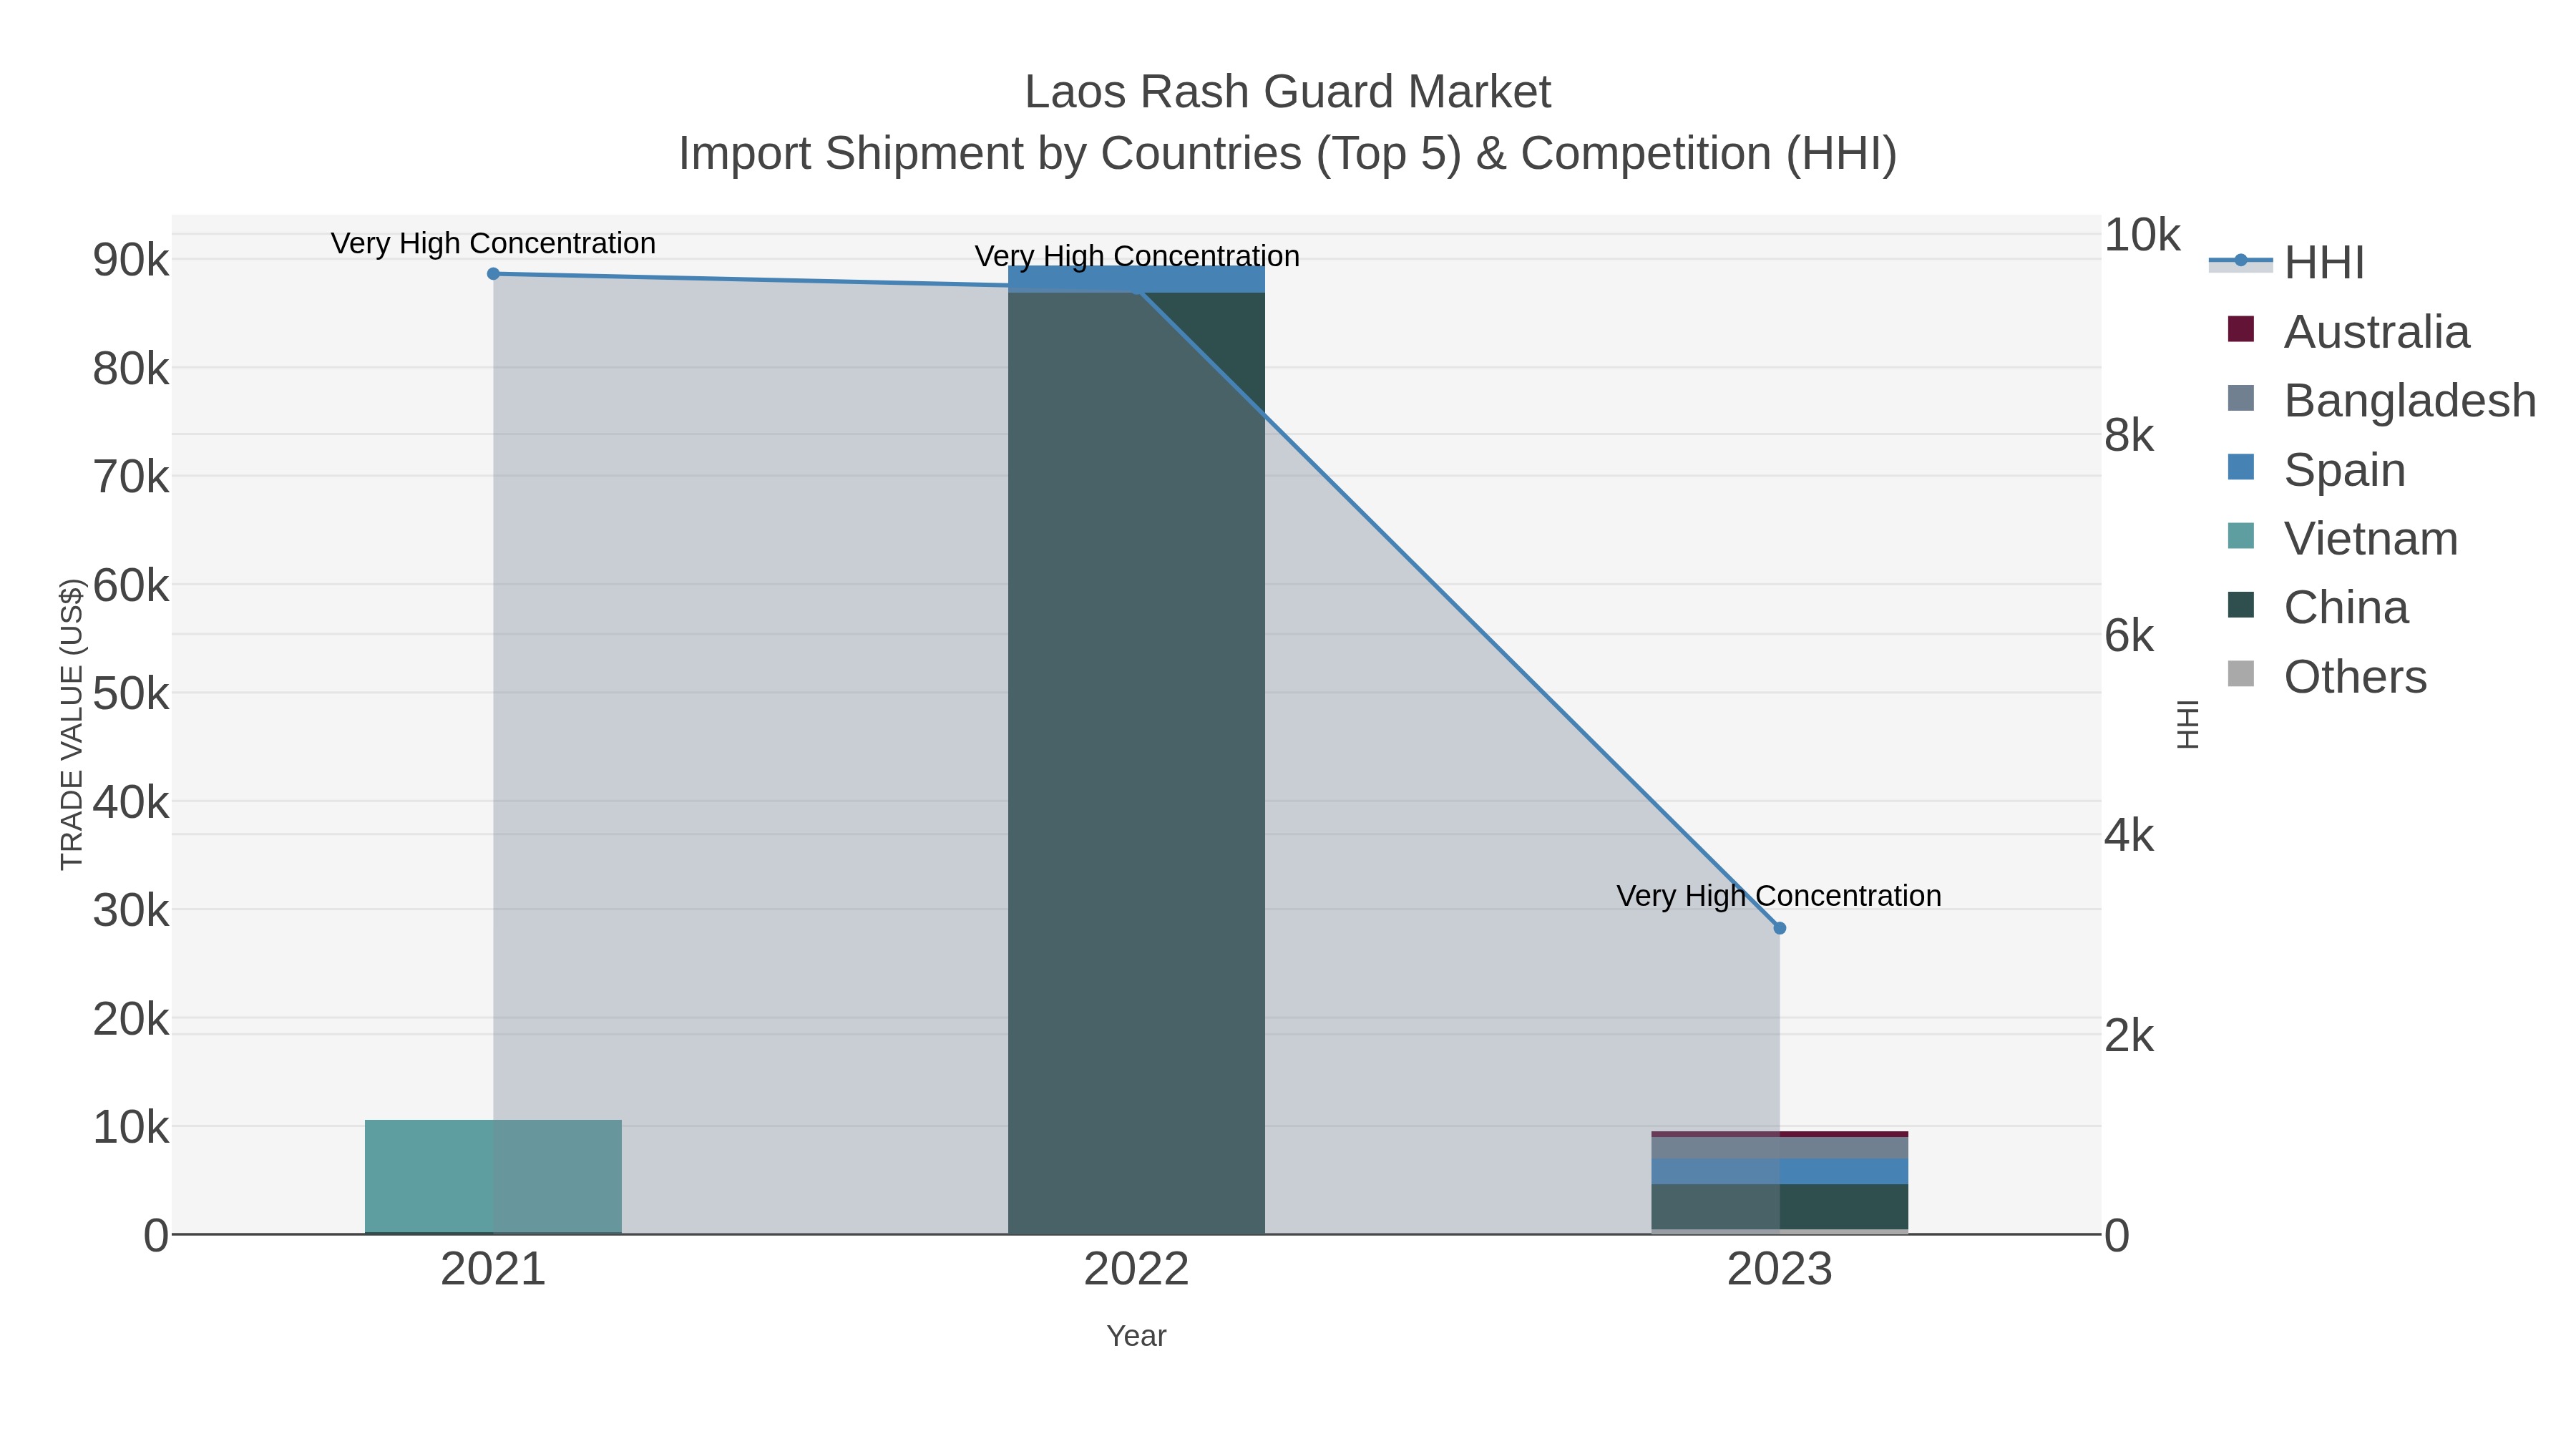Click the China bar segment for 2022
The image size is (2576, 1449).
point(1136,762)
